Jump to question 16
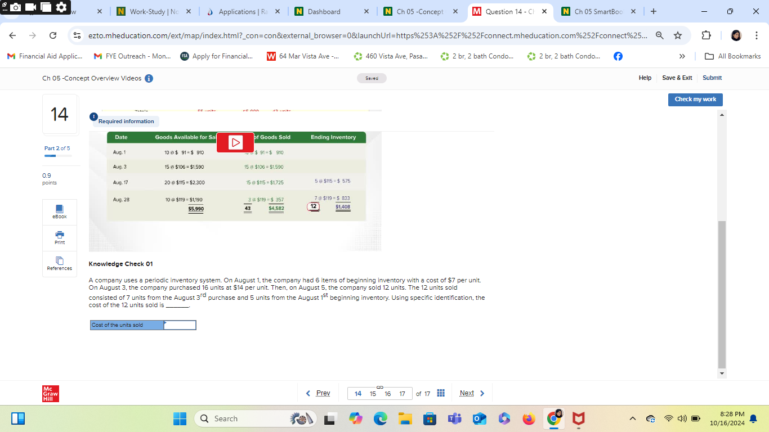 click(x=387, y=394)
